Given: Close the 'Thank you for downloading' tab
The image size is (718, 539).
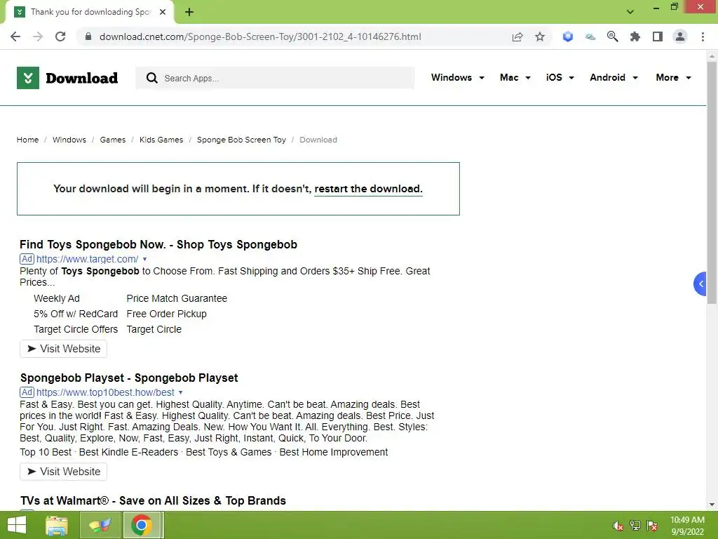Looking at the screenshot, I should point(163,12).
